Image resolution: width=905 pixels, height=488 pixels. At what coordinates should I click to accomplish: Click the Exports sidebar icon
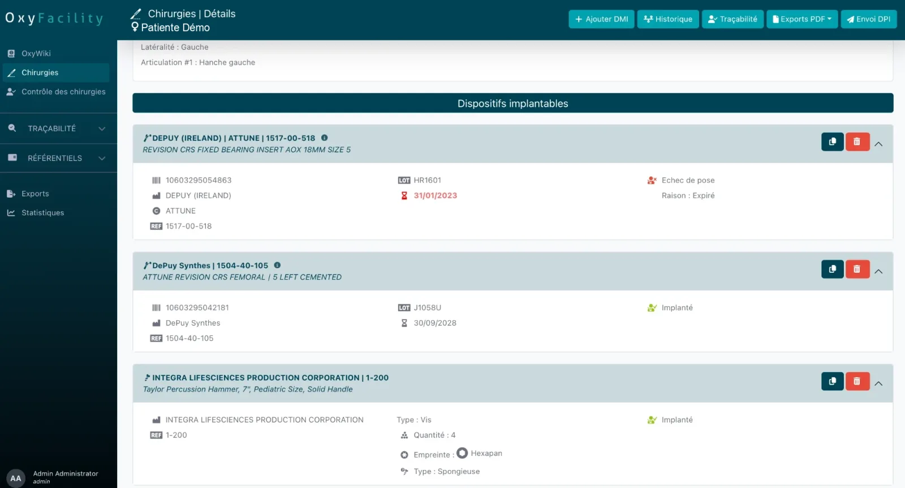pyautogui.click(x=11, y=194)
